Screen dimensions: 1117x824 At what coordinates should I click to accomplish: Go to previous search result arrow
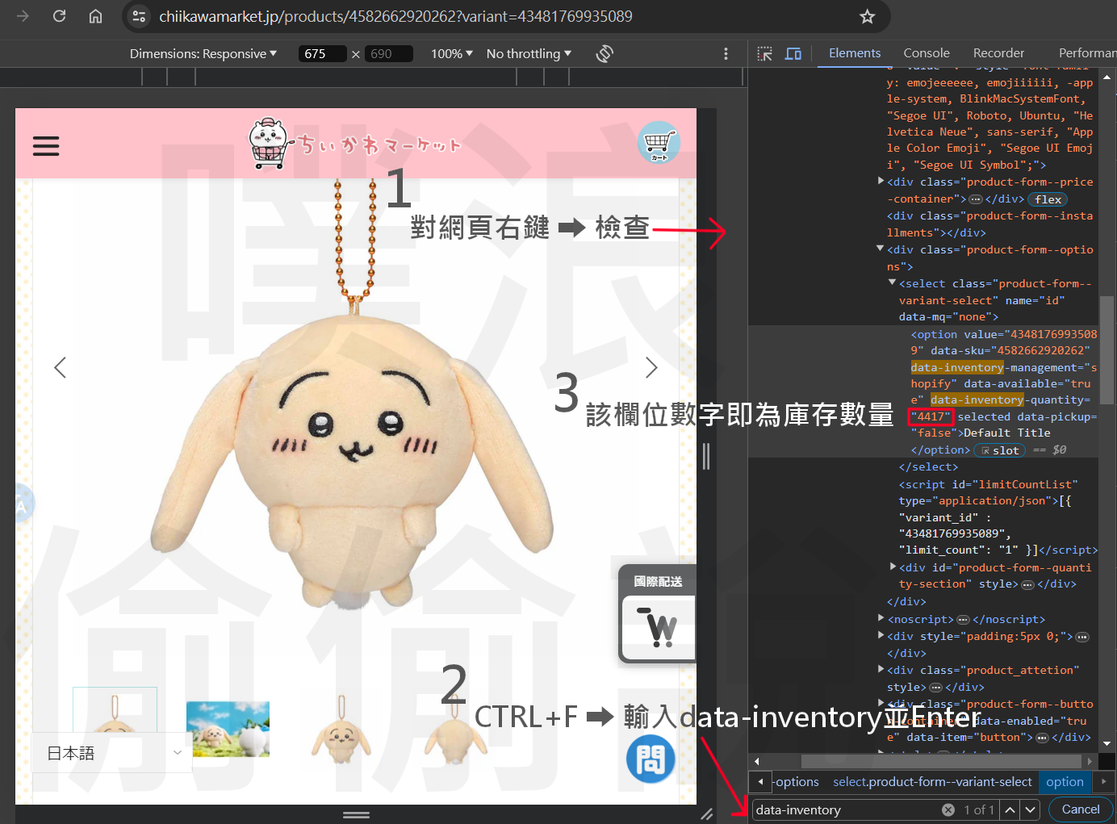(x=1010, y=809)
